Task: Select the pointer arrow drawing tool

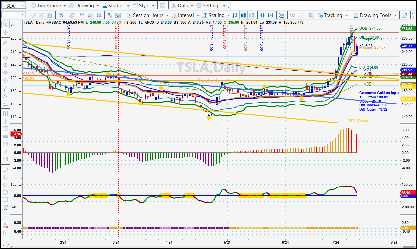Action: point(5,25)
